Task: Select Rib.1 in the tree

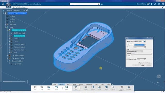Action: (15, 52)
